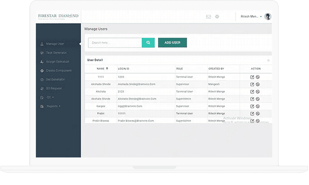
Task: Click the profile avatar picture
Action: click(x=268, y=17)
